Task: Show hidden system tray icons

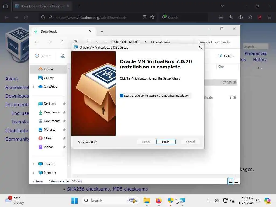Action: click(208, 201)
